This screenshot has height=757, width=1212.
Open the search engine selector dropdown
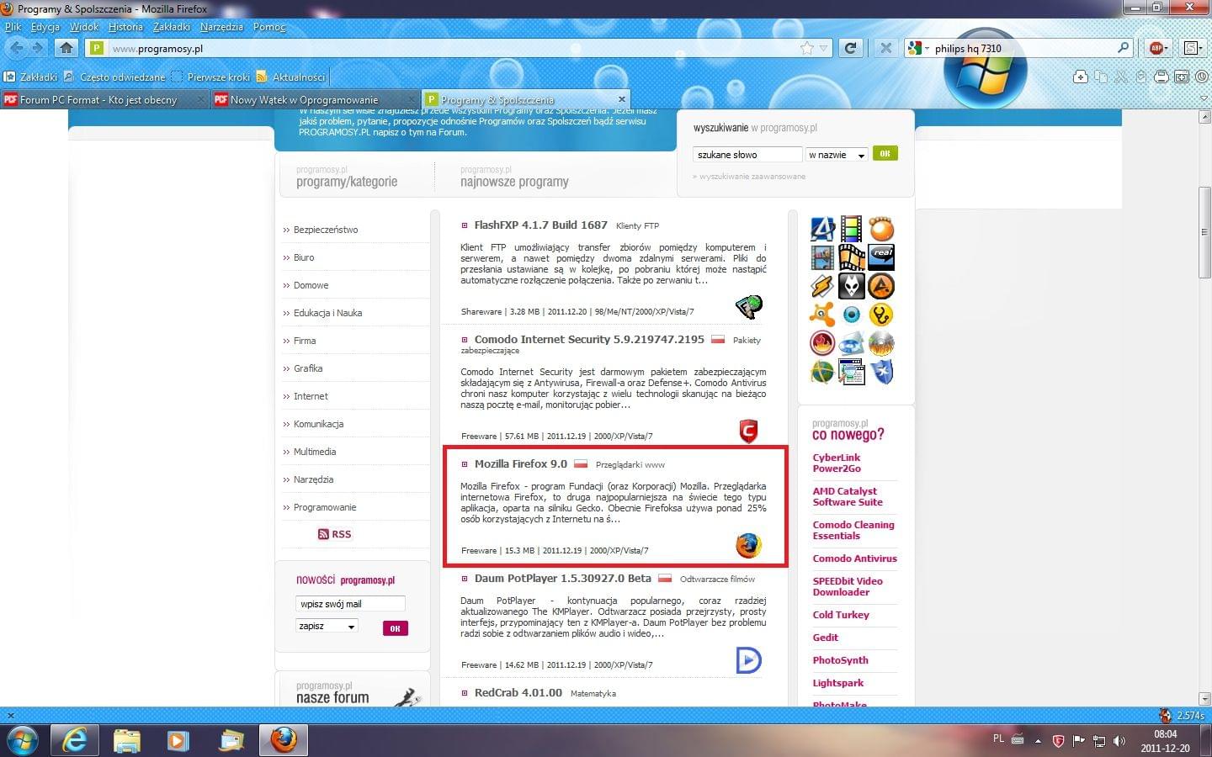(x=917, y=48)
